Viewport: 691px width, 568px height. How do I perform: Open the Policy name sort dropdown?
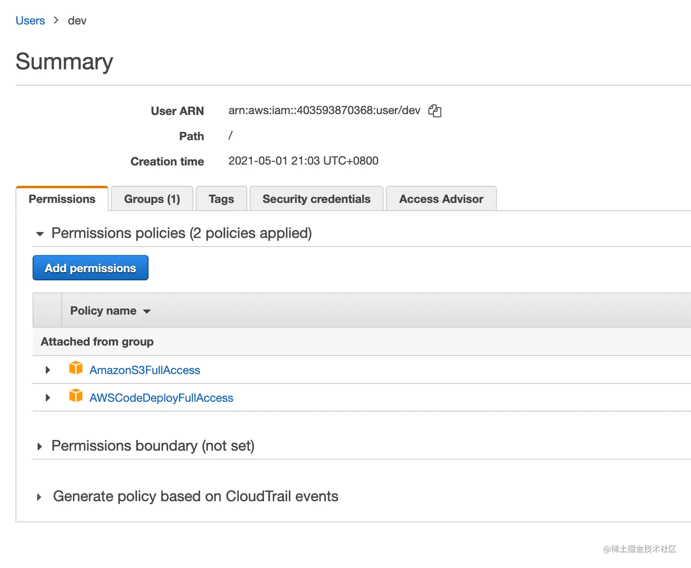(x=147, y=311)
